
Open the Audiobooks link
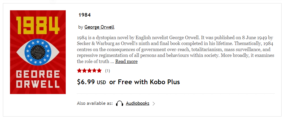[137, 103]
